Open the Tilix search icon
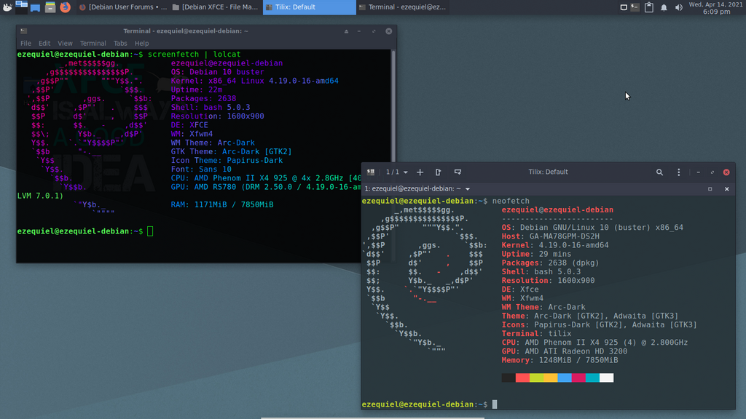The image size is (746, 419). [x=659, y=172]
